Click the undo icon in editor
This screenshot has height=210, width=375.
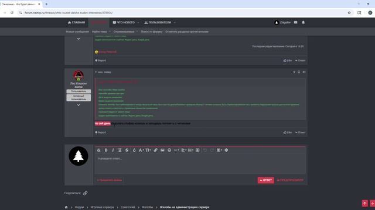tap(205, 150)
